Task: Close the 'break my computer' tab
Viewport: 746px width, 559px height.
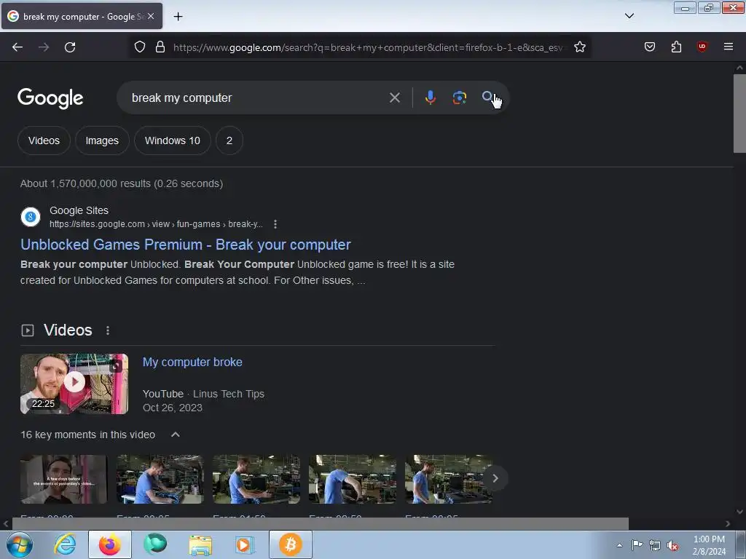Action: (151, 16)
